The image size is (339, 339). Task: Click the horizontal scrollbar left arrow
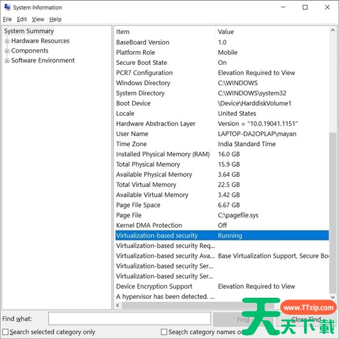point(118,305)
